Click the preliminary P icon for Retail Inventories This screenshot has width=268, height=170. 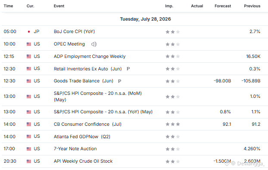(x=128, y=69)
